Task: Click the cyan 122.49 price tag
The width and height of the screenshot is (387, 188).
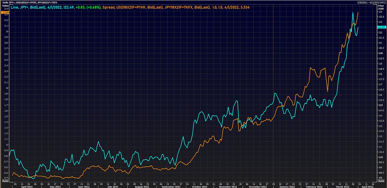Action: point(381,27)
